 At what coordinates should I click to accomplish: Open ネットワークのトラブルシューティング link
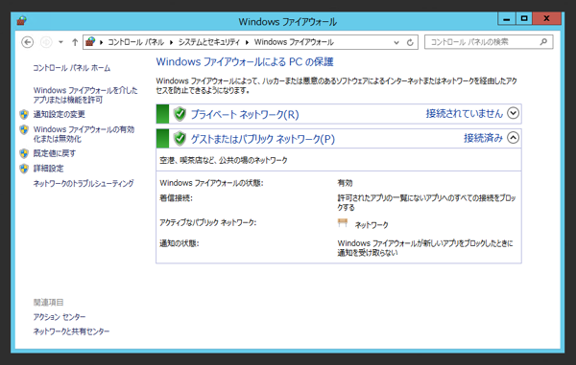pyautogui.click(x=84, y=183)
